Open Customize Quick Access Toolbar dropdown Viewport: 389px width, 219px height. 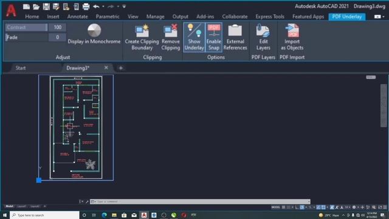tap(124, 7)
